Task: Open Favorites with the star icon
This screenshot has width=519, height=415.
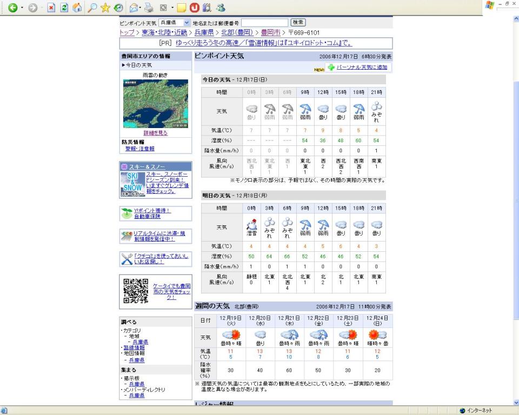Action: click(x=105, y=8)
